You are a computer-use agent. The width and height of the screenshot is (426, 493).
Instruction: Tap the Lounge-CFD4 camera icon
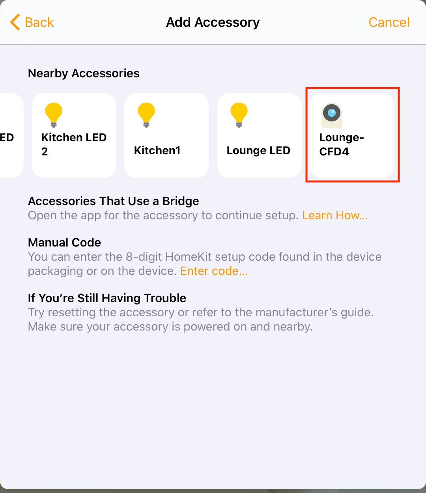click(332, 115)
